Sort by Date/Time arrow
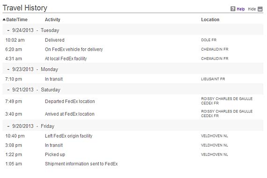The height and width of the screenshot is (178, 267). click(x=4, y=20)
